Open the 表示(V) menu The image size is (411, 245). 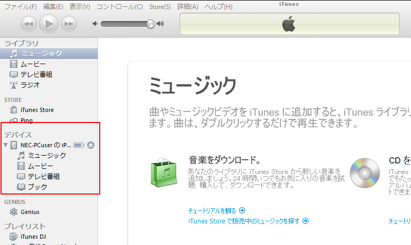click(x=80, y=7)
